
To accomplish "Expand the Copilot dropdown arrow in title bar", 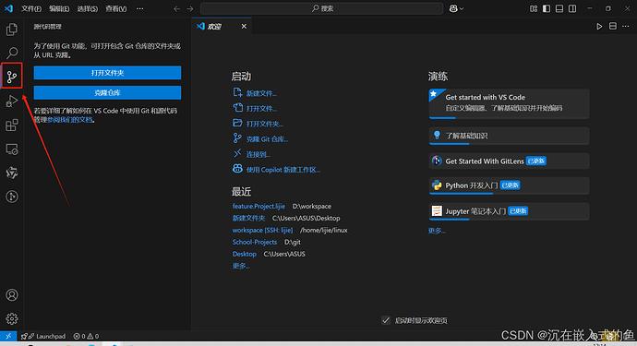I will (x=461, y=8).
